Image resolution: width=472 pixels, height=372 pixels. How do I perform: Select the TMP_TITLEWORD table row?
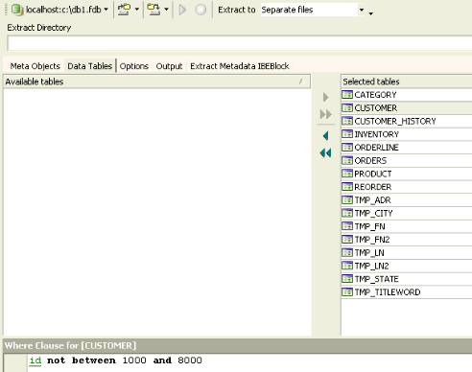[x=407, y=292]
